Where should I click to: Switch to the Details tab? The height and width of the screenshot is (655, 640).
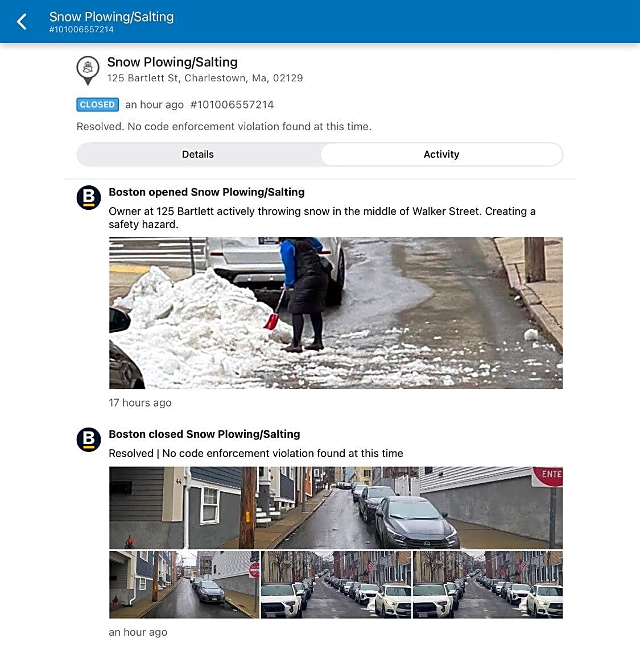197,154
